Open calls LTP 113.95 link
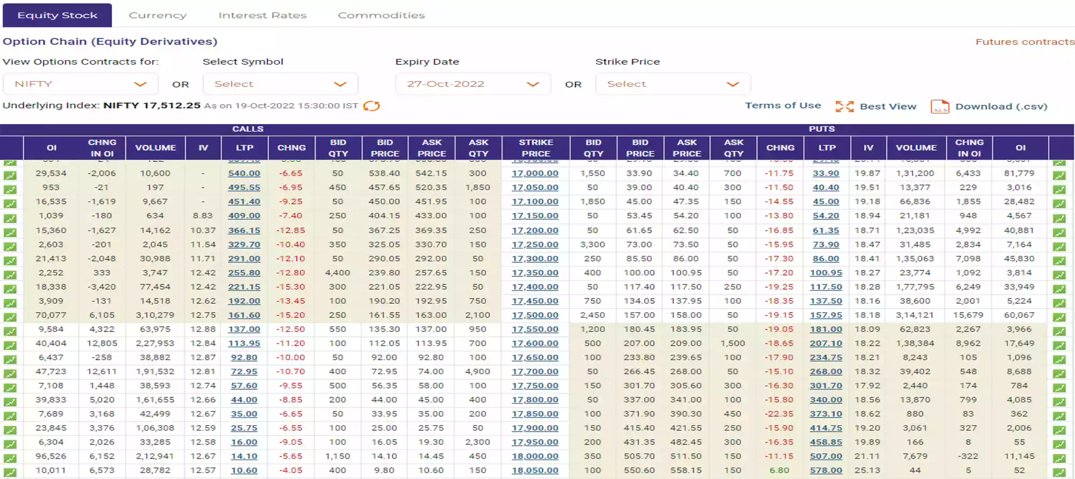Viewport: 1075px width, 479px height. tap(244, 343)
